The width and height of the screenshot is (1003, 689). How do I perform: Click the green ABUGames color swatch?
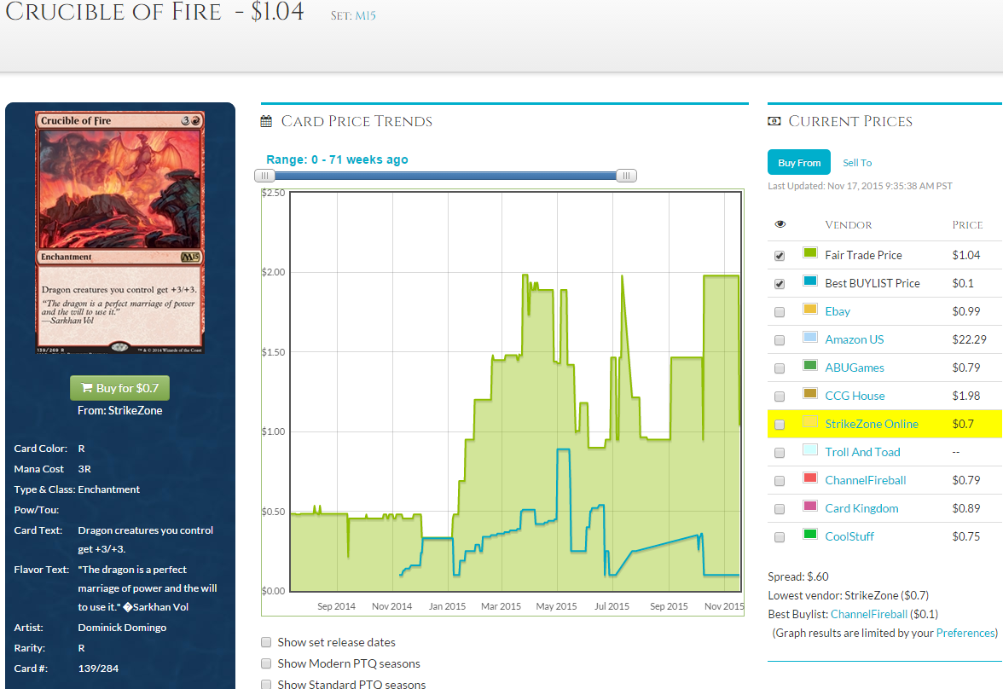point(810,365)
